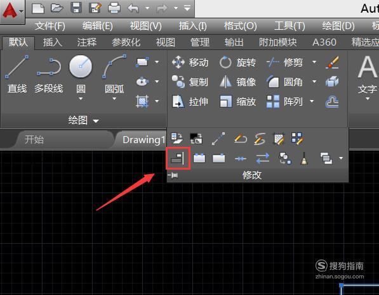Open the undo history dropdown arrow
The image size is (379, 295).
(147, 8)
